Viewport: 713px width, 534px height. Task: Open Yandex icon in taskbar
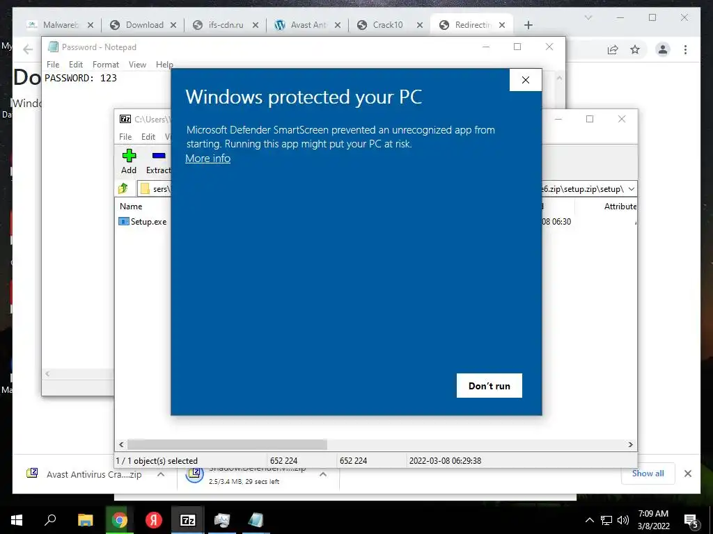[x=153, y=520]
